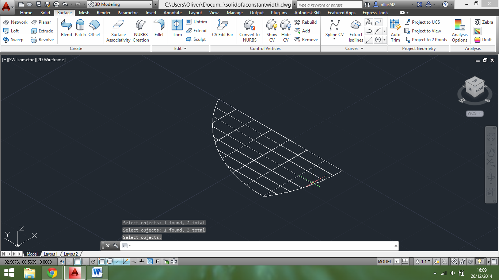
Task: Open the Layout1 tab
Action: [x=50, y=254]
